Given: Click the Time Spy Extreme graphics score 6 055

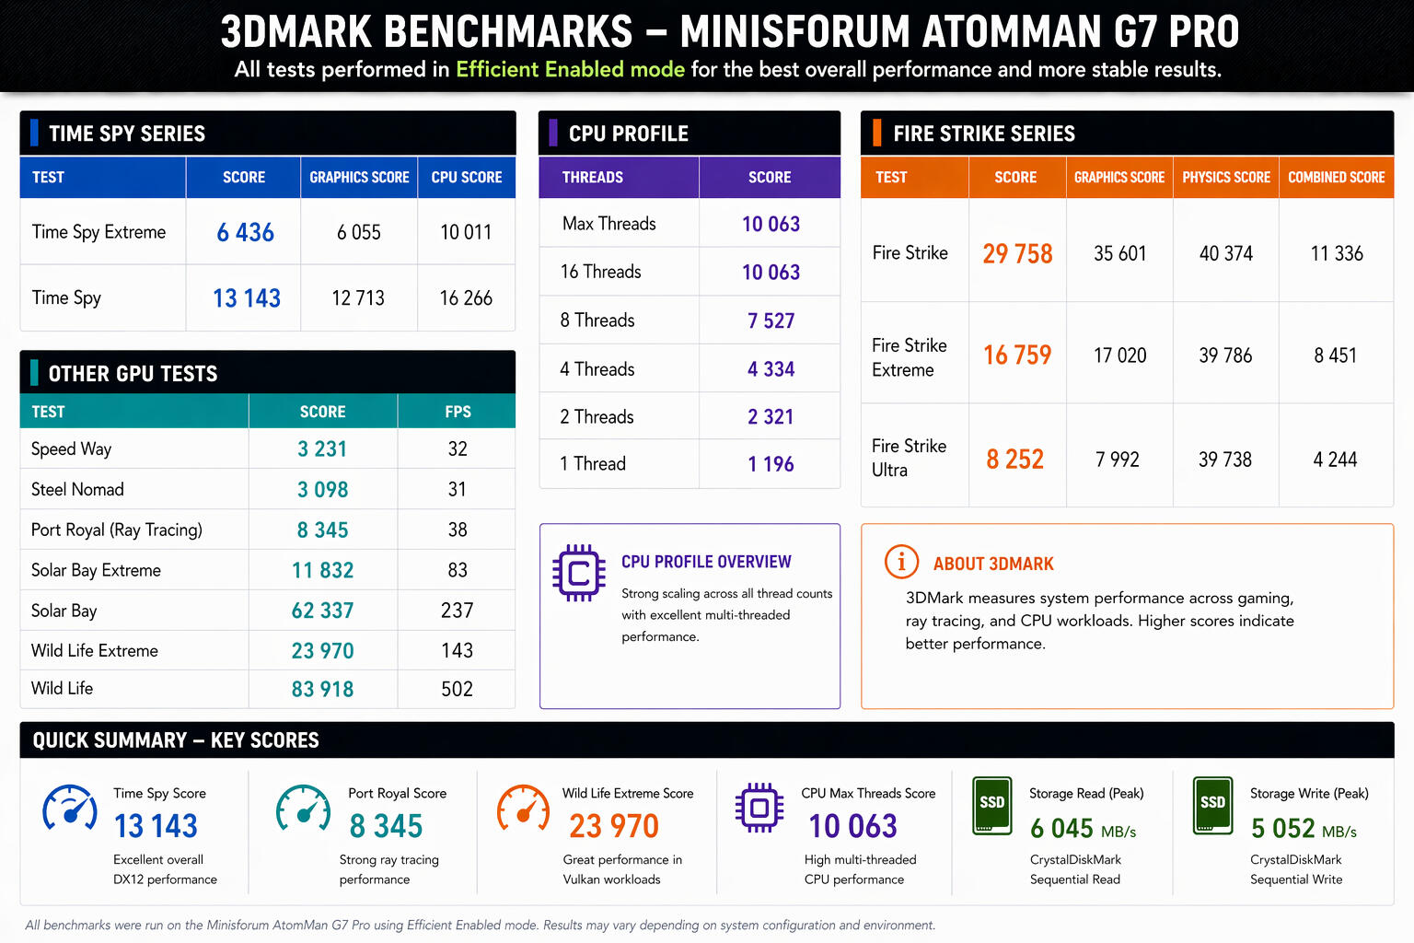Looking at the screenshot, I should coord(358,233).
